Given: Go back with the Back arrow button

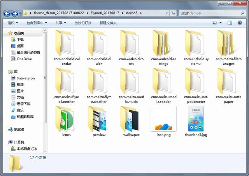Looking at the screenshot, I should tap(7, 13).
